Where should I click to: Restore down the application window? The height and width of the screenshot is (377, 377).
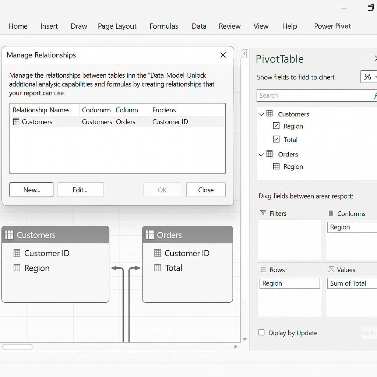[370, 8]
